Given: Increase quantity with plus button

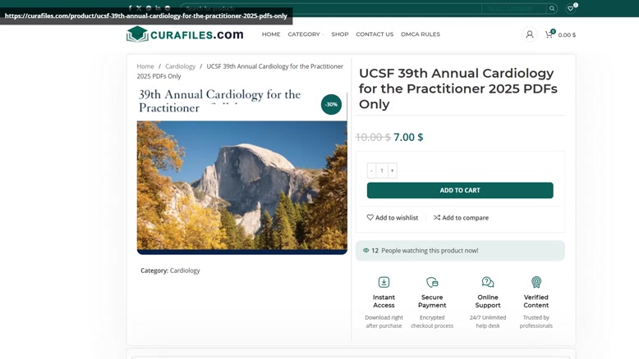Looking at the screenshot, I should click(393, 170).
